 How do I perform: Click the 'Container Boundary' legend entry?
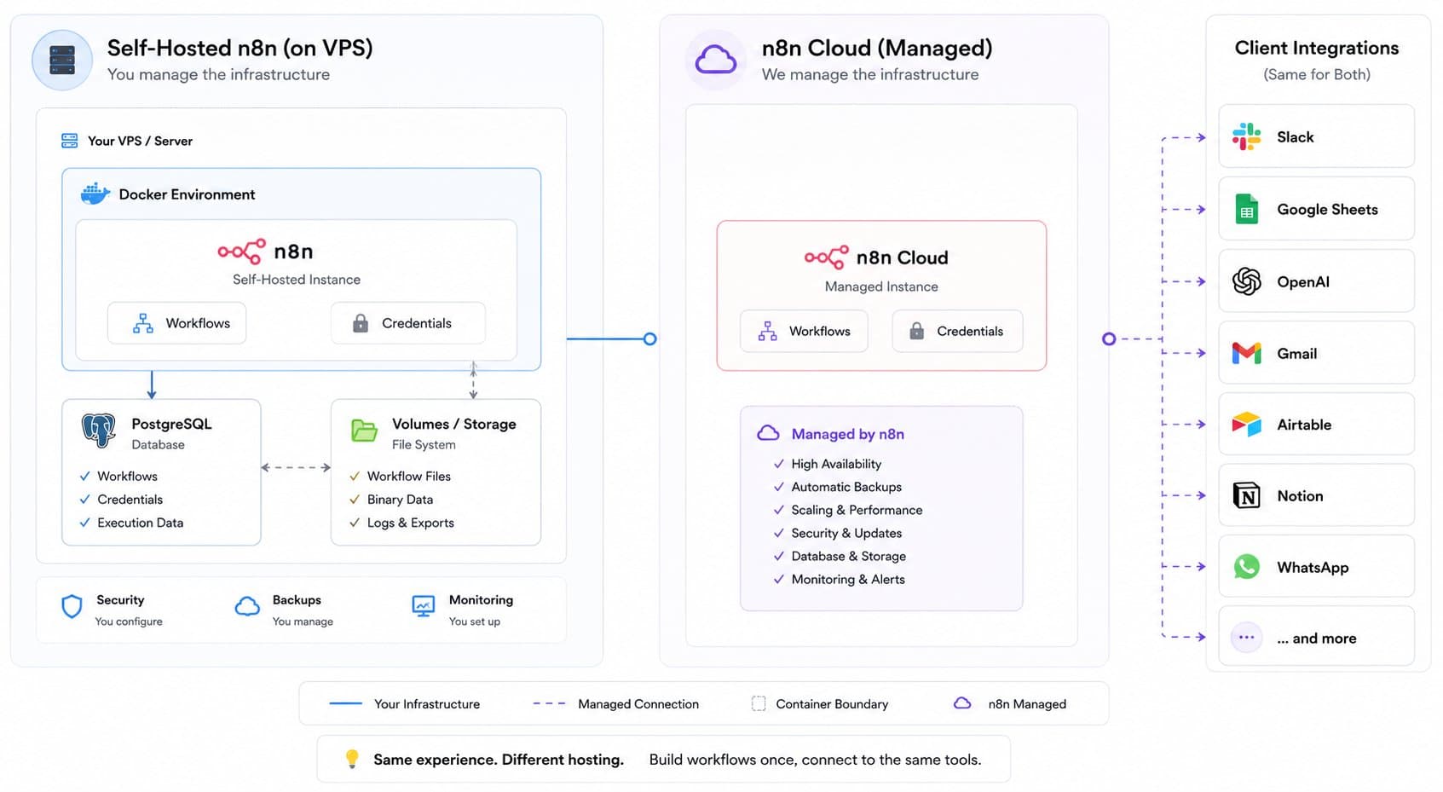click(820, 704)
